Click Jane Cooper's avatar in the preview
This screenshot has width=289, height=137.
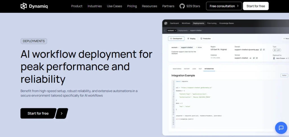pos(274,58)
